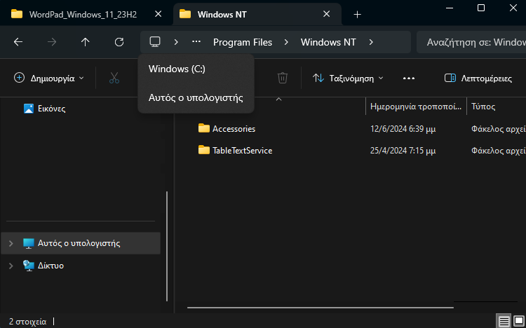The width and height of the screenshot is (526, 328).
Task: Click the TableTextService folder icon
Action: click(x=203, y=150)
